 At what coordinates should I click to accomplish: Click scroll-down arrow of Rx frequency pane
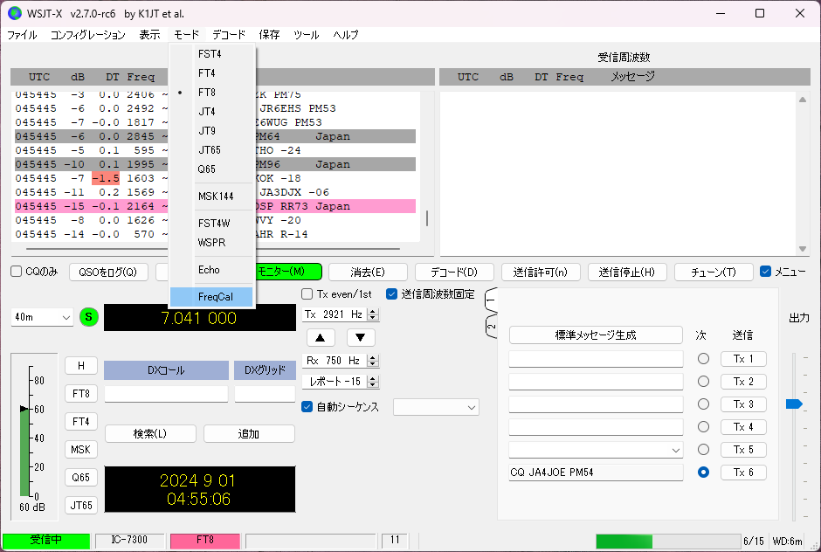click(802, 249)
